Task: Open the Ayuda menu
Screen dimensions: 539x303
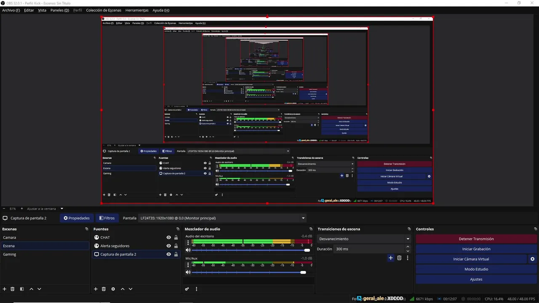Action: pos(161,10)
